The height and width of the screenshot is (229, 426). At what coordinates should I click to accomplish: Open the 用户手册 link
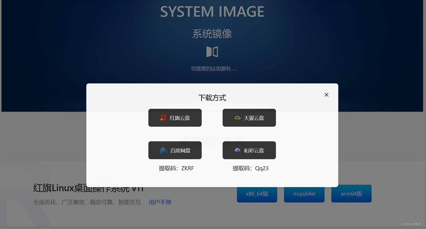click(160, 202)
